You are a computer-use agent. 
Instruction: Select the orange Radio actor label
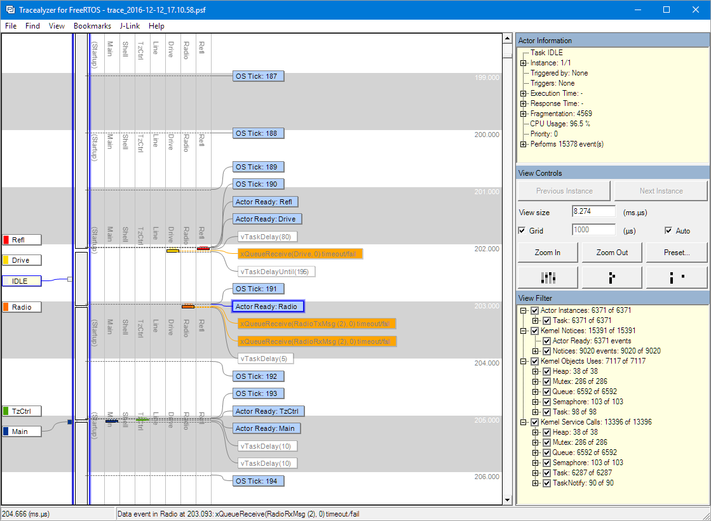[22, 307]
